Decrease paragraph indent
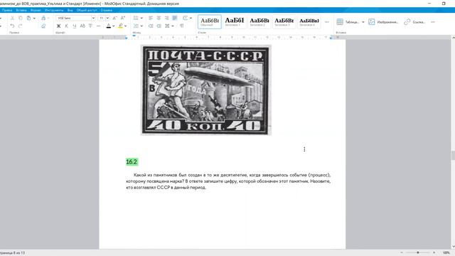This screenshot has height=256, width=455. pos(151,26)
